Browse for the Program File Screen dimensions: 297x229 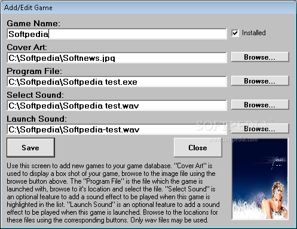pyautogui.click(x=260, y=81)
